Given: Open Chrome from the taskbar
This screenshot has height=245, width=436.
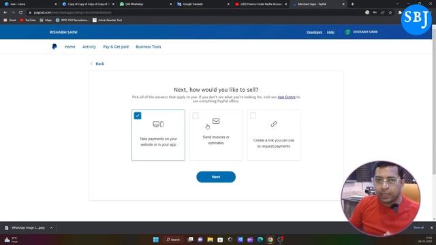Looking at the screenshot, I should tap(270, 240).
